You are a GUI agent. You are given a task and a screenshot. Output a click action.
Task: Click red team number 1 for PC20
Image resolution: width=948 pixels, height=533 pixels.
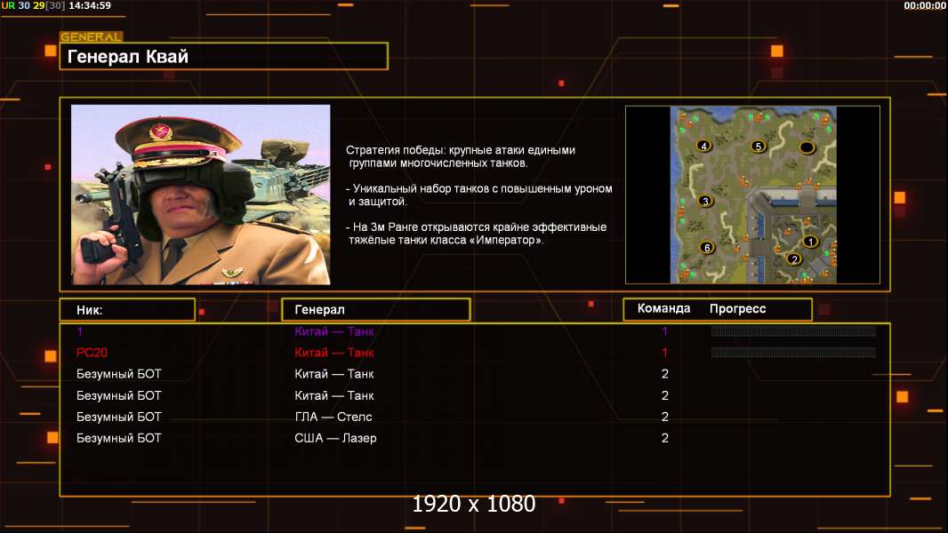tap(664, 353)
